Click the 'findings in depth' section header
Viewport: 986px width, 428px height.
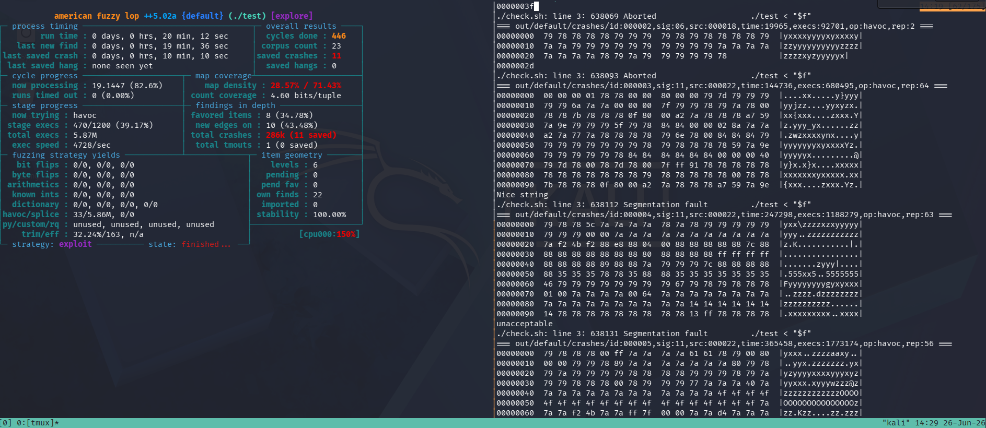tap(235, 105)
